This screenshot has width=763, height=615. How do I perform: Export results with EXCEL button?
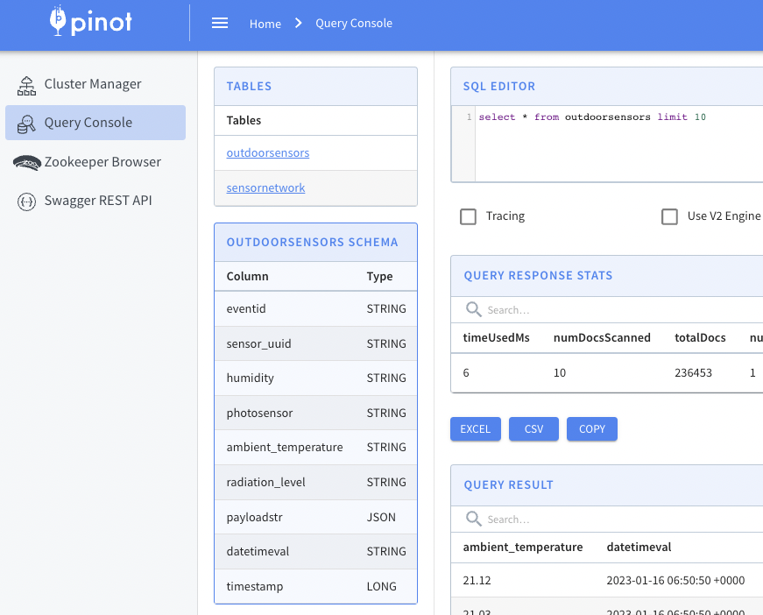coord(476,429)
